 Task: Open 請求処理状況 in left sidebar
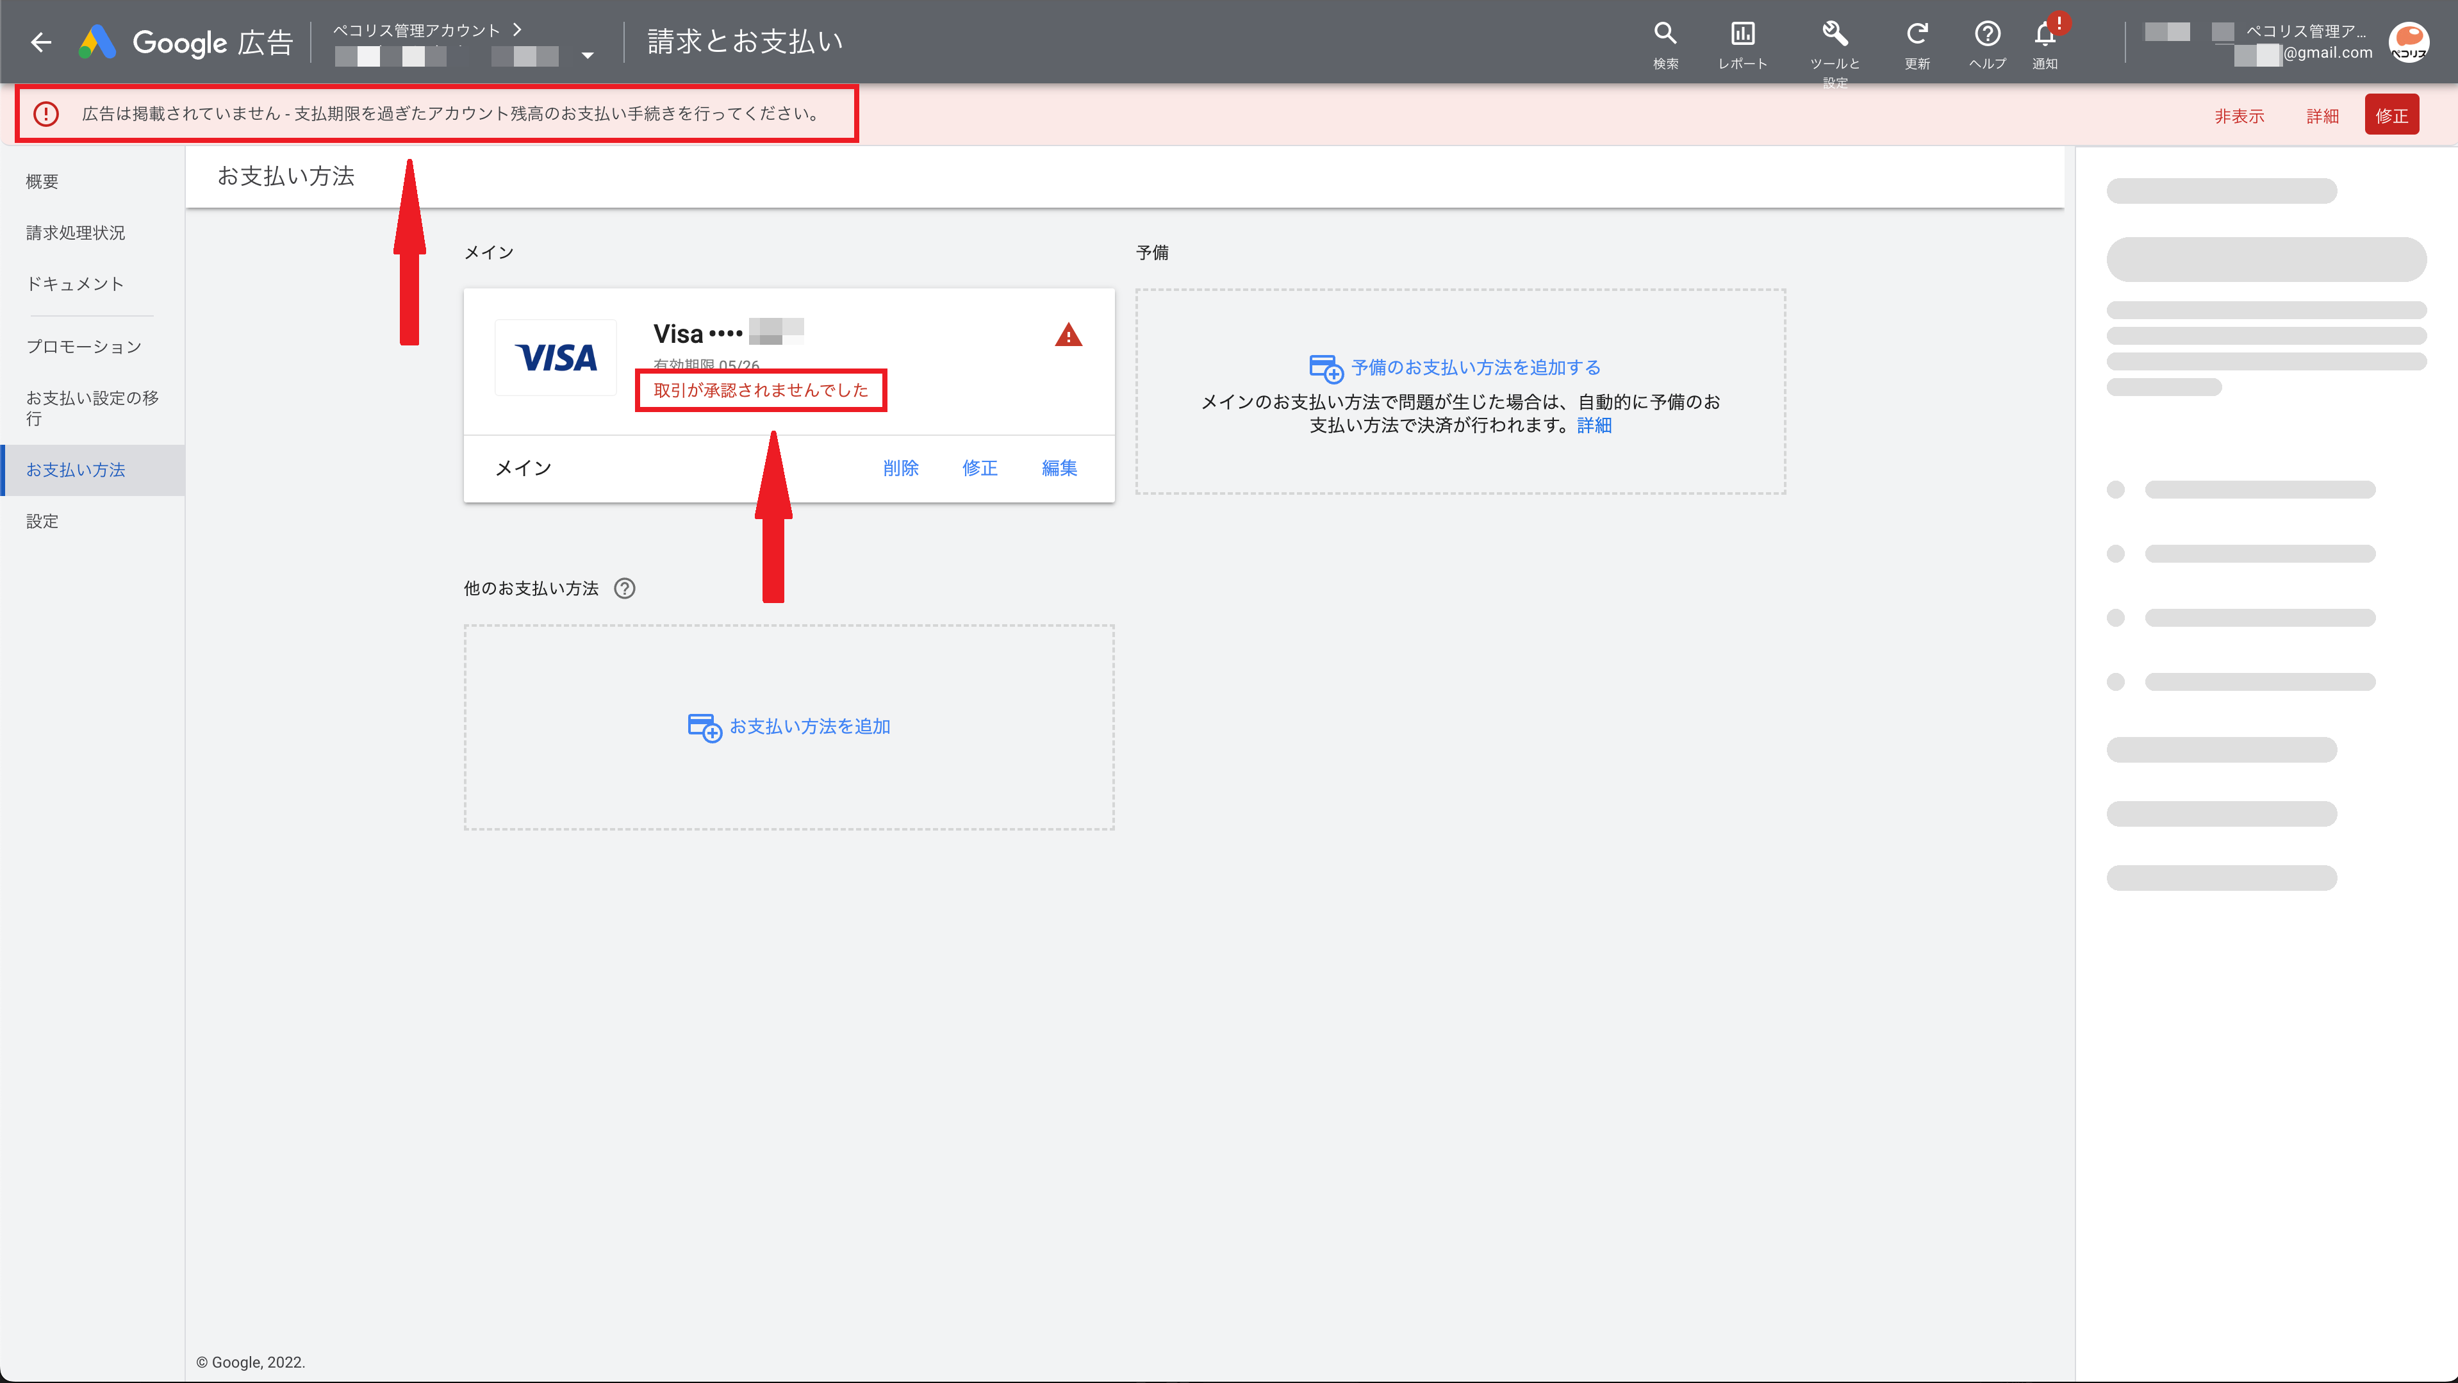(x=76, y=233)
